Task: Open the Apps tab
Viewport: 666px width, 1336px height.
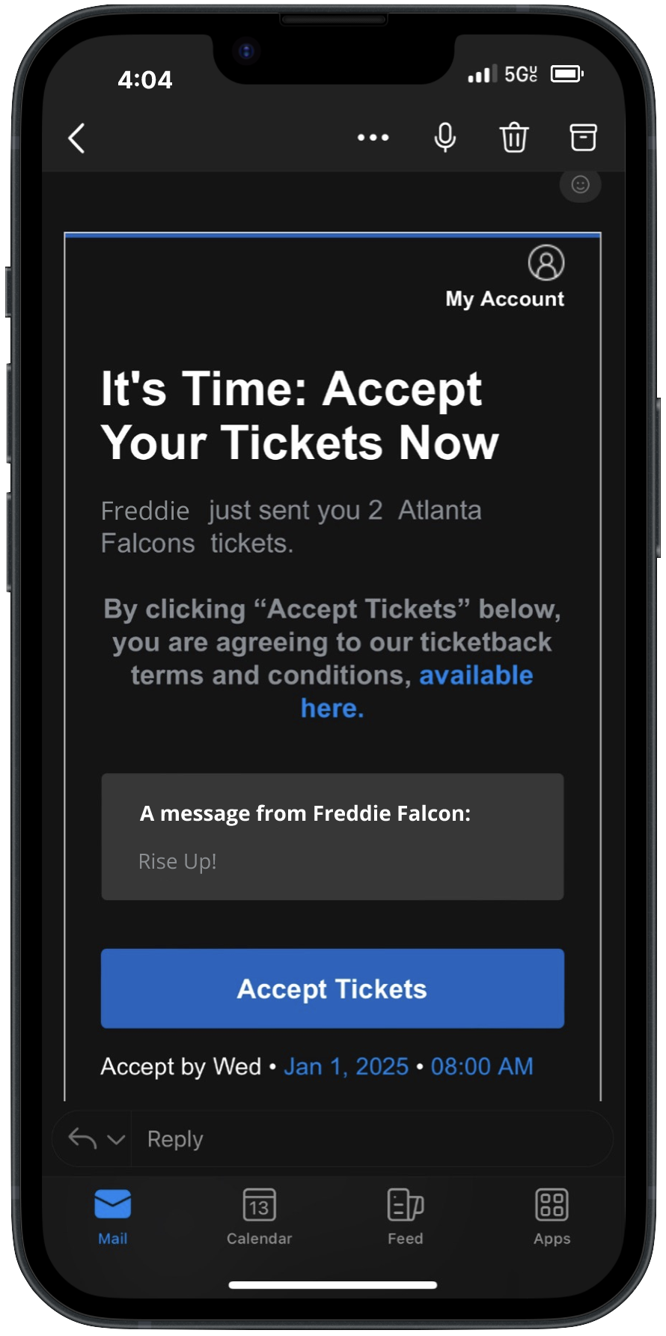Action: (552, 1216)
